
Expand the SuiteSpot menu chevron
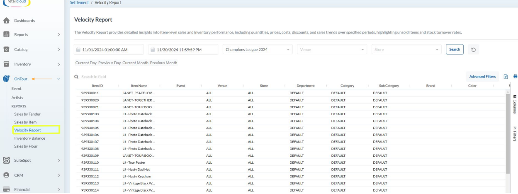click(x=59, y=160)
